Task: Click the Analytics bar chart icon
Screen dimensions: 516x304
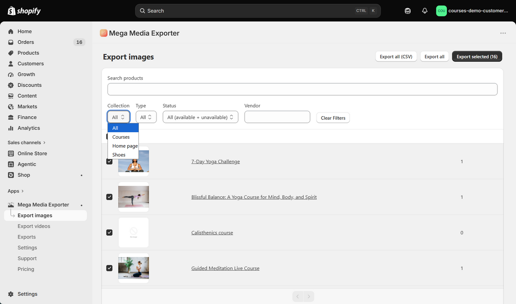Action: click(x=11, y=128)
